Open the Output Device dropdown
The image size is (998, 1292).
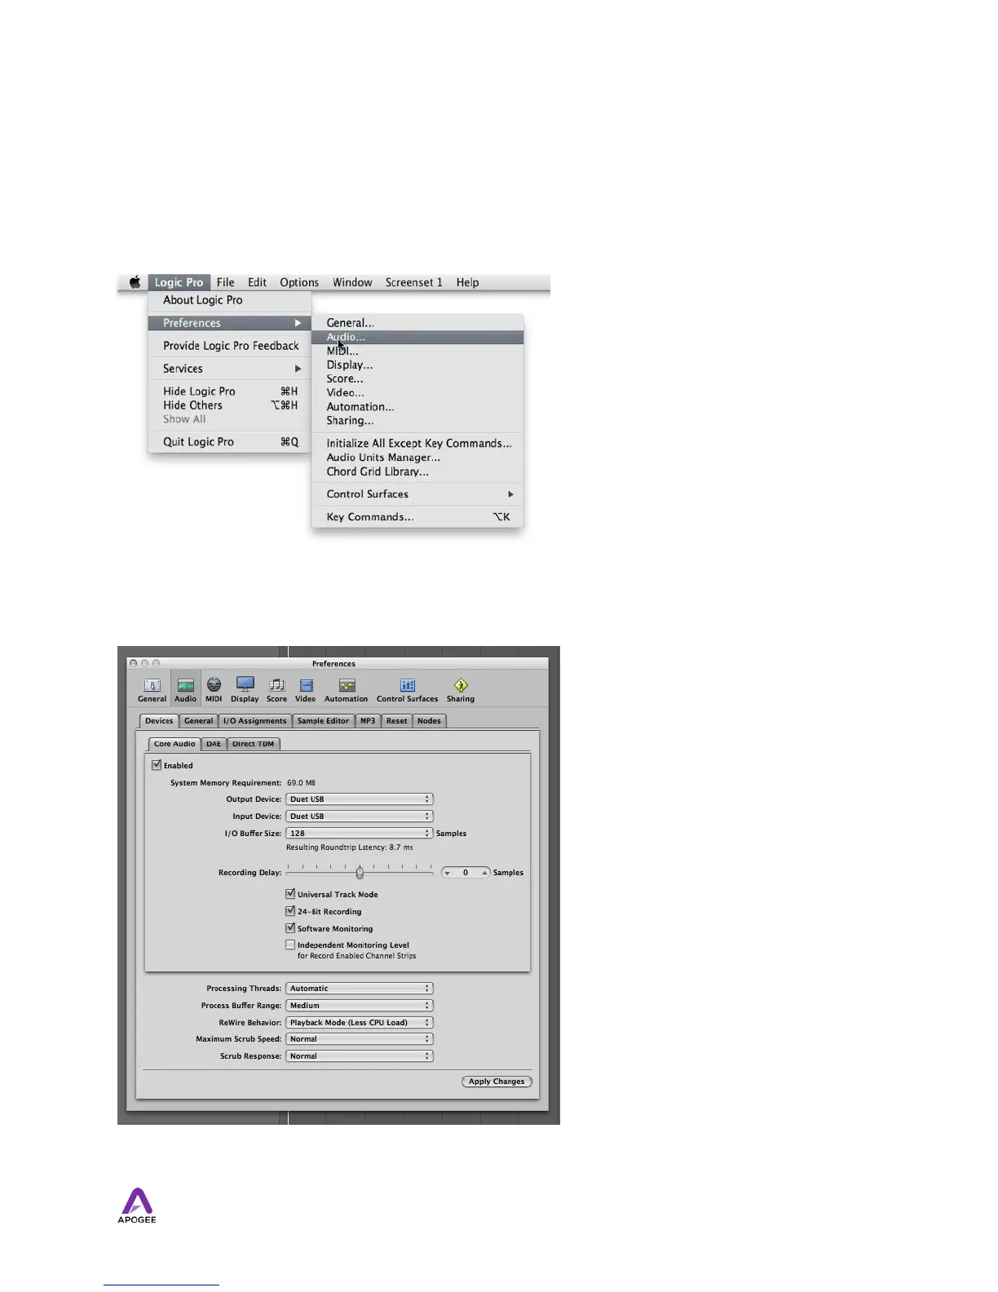click(x=360, y=799)
